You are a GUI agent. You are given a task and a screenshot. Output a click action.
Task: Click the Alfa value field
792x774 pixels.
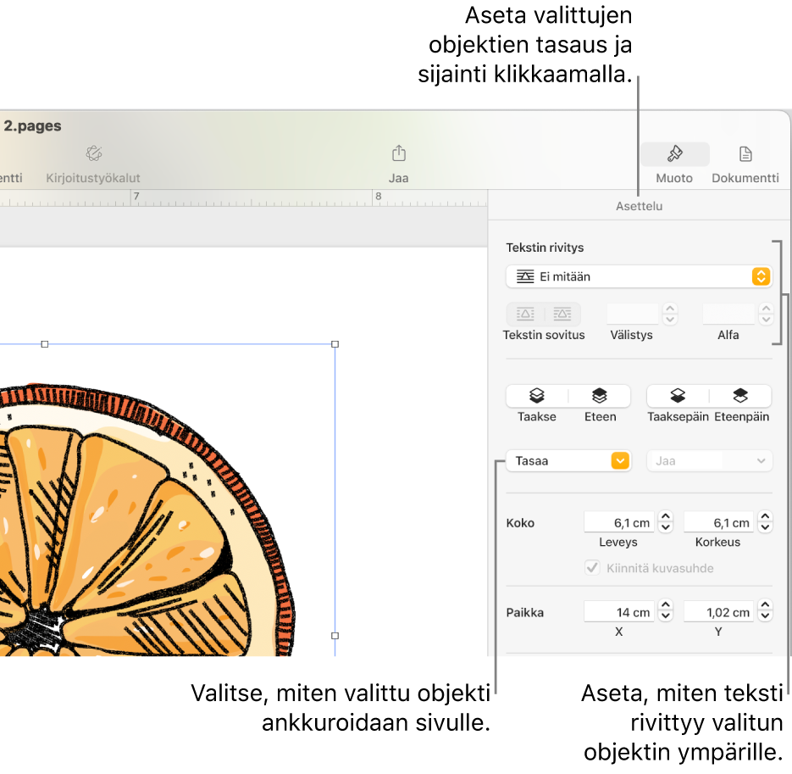click(x=728, y=314)
